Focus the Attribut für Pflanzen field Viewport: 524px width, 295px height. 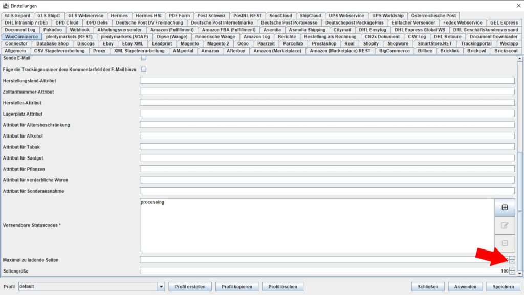pos(327,169)
